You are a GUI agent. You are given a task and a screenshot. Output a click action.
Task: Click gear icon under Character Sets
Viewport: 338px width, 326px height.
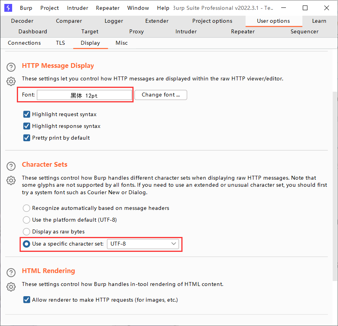click(11, 180)
